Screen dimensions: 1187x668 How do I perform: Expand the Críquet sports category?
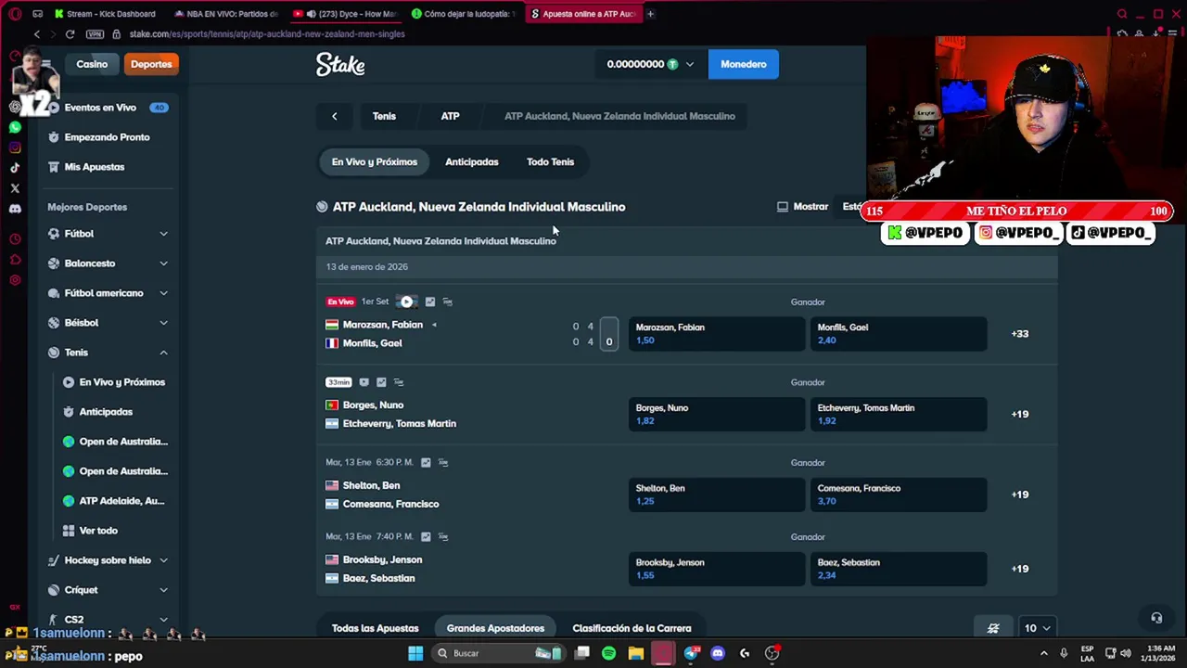pyautogui.click(x=163, y=590)
